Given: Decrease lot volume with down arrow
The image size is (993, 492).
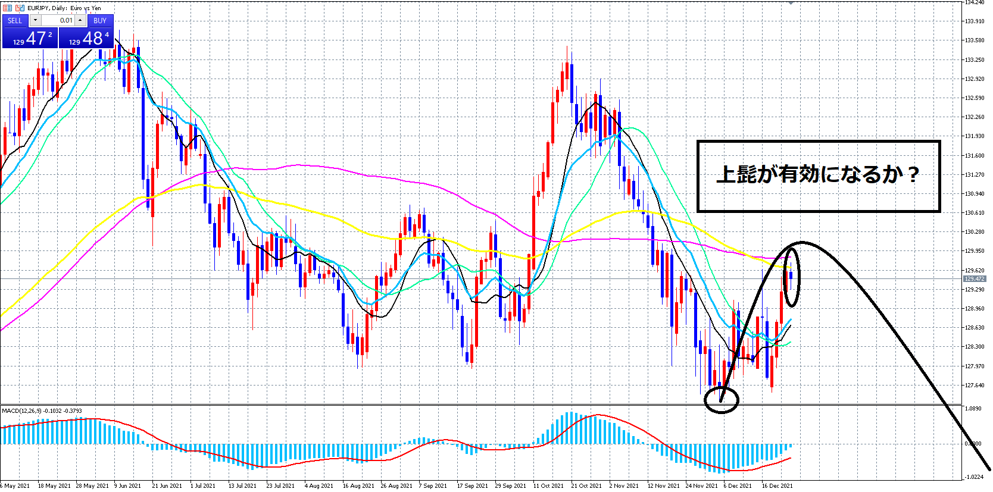Looking at the screenshot, I should [35, 21].
